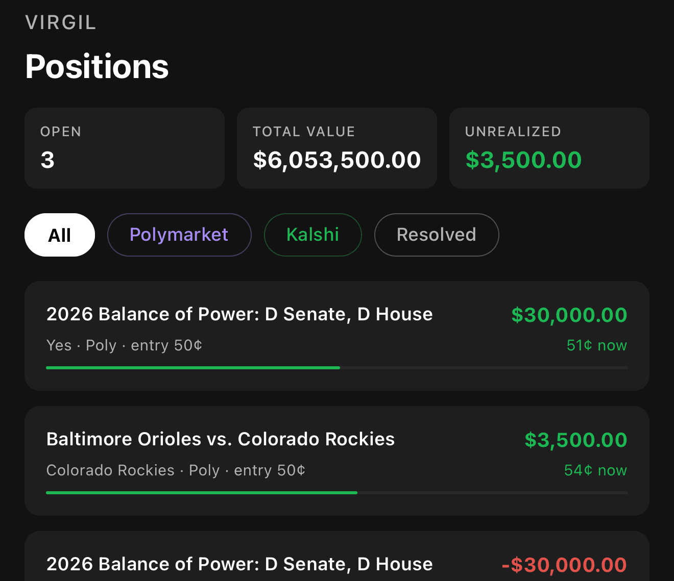The image size is (674, 581).
Task: Open the UNREALIZED profit card
Action: [x=549, y=148]
